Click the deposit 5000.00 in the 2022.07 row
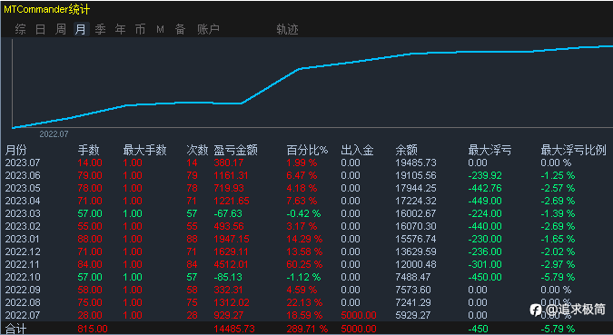Screen dimensions: 613x335 [x=359, y=315]
